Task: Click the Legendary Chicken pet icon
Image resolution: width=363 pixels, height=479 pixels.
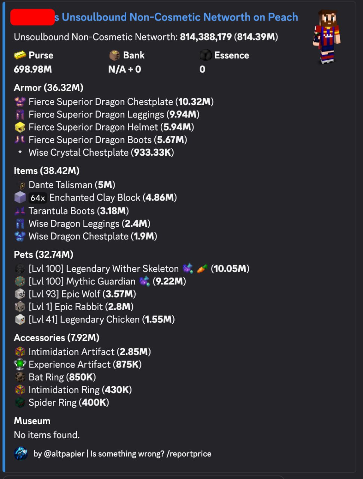Action: 20,320
